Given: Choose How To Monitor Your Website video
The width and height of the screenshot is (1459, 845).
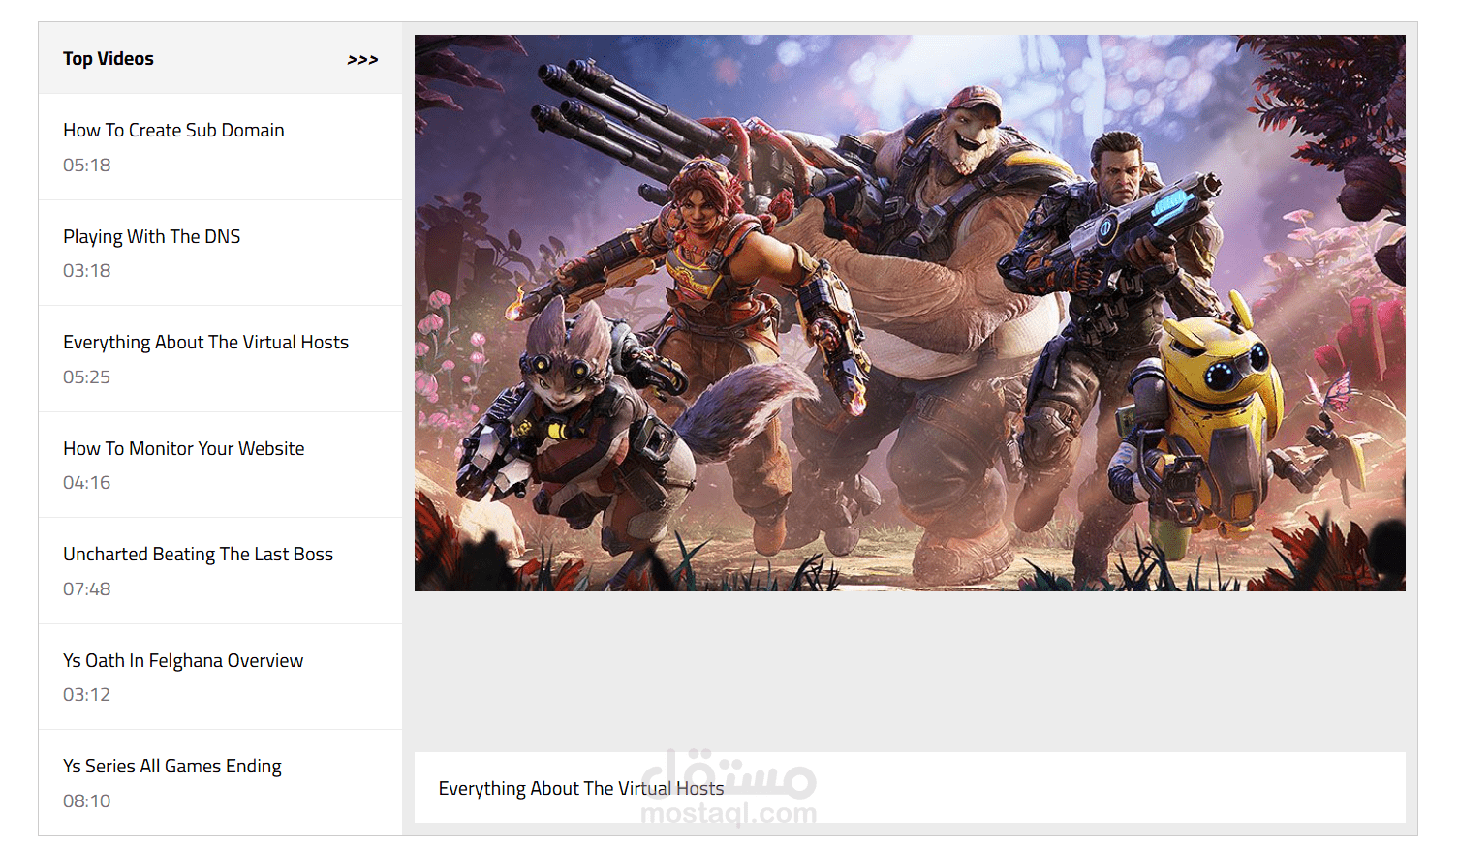Looking at the screenshot, I should (220, 466).
